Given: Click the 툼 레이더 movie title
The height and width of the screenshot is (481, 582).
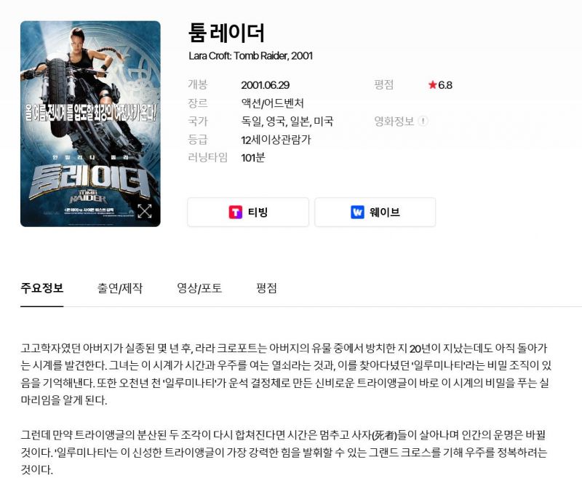Looking at the screenshot, I should (x=226, y=33).
